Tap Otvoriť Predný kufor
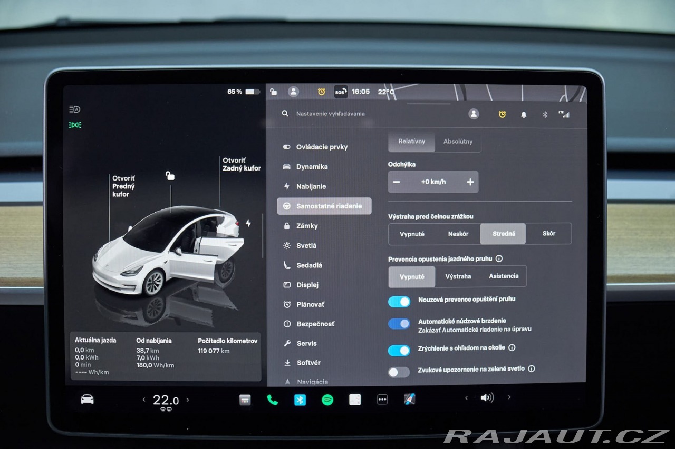 pyautogui.click(x=123, y=186)
